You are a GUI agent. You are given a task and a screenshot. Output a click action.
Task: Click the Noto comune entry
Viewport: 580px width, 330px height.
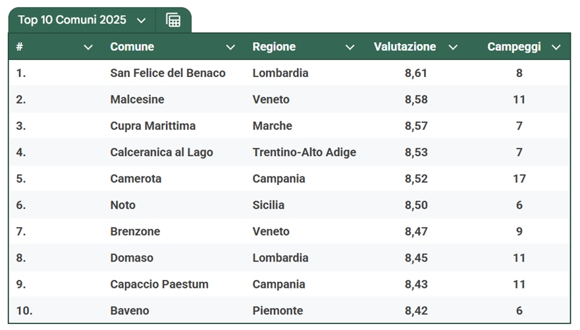(x=123, y=205)
